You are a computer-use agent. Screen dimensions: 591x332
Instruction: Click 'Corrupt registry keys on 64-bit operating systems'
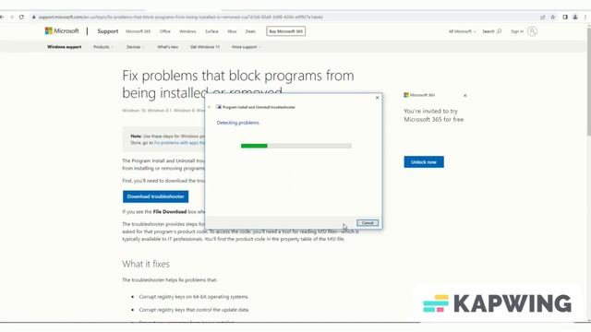[194, 297]
